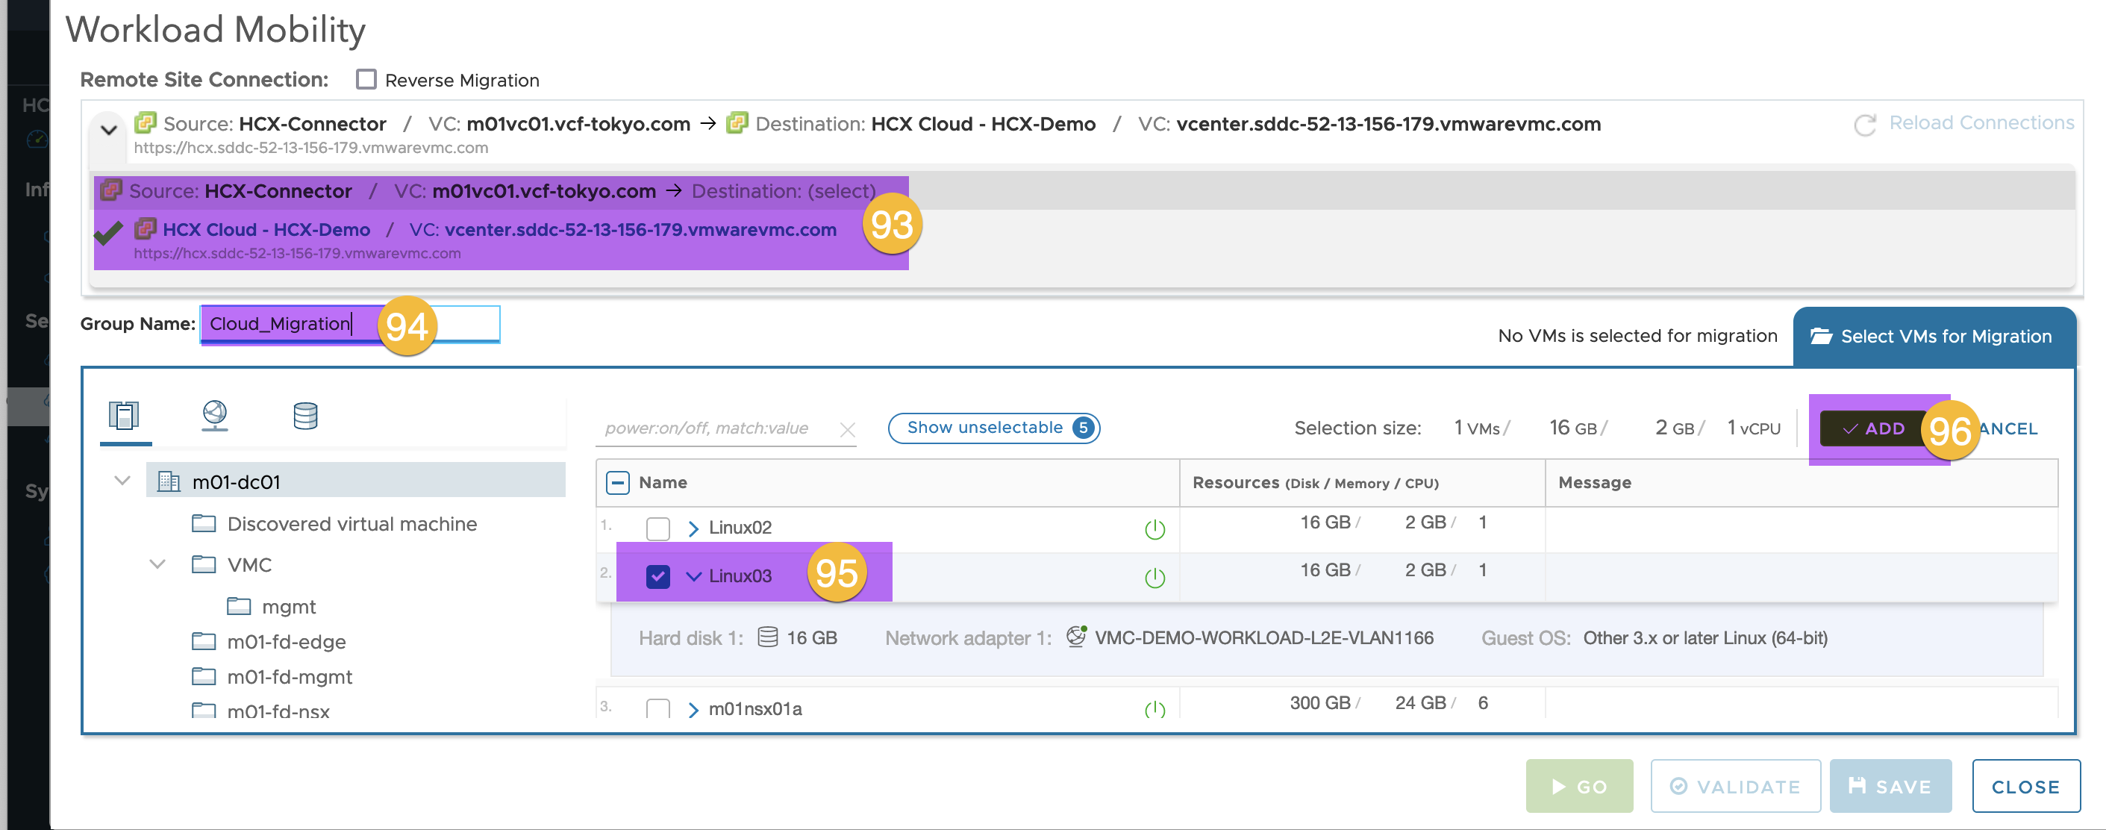Click the CLOSE button
2106x830 pixels.
point(2025,786)
